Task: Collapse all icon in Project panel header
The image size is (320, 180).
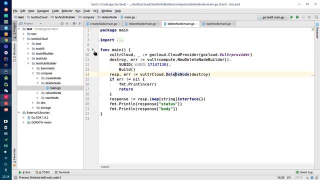Action: pos(67,23)
